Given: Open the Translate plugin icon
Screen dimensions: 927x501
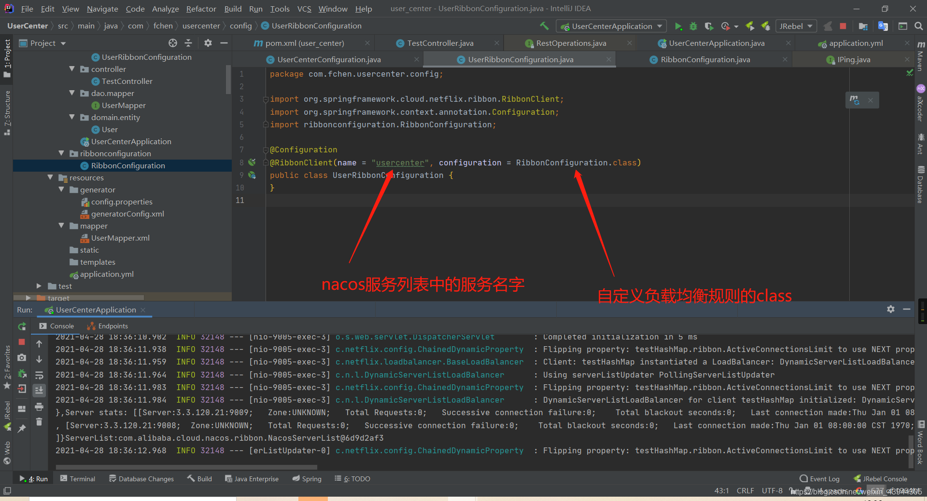Looking at the screenshot, I should [883, 26].
